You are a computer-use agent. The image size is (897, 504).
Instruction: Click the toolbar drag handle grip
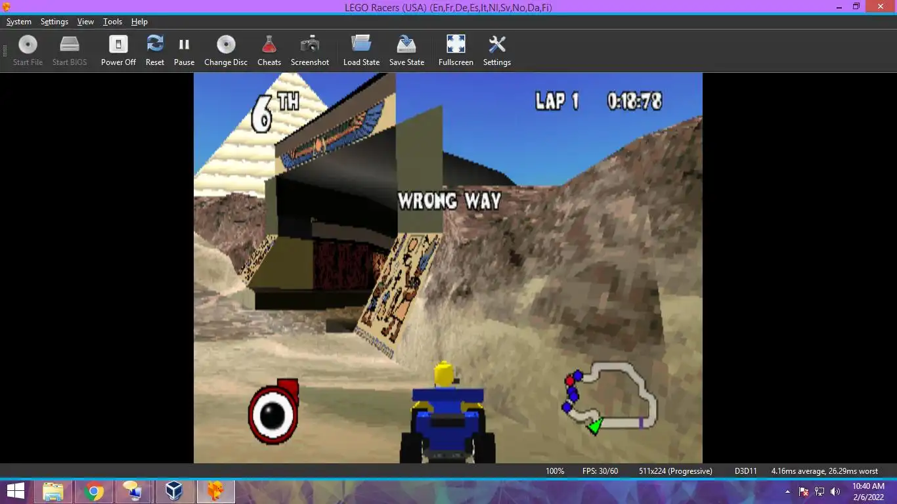(x=5, y=51)
